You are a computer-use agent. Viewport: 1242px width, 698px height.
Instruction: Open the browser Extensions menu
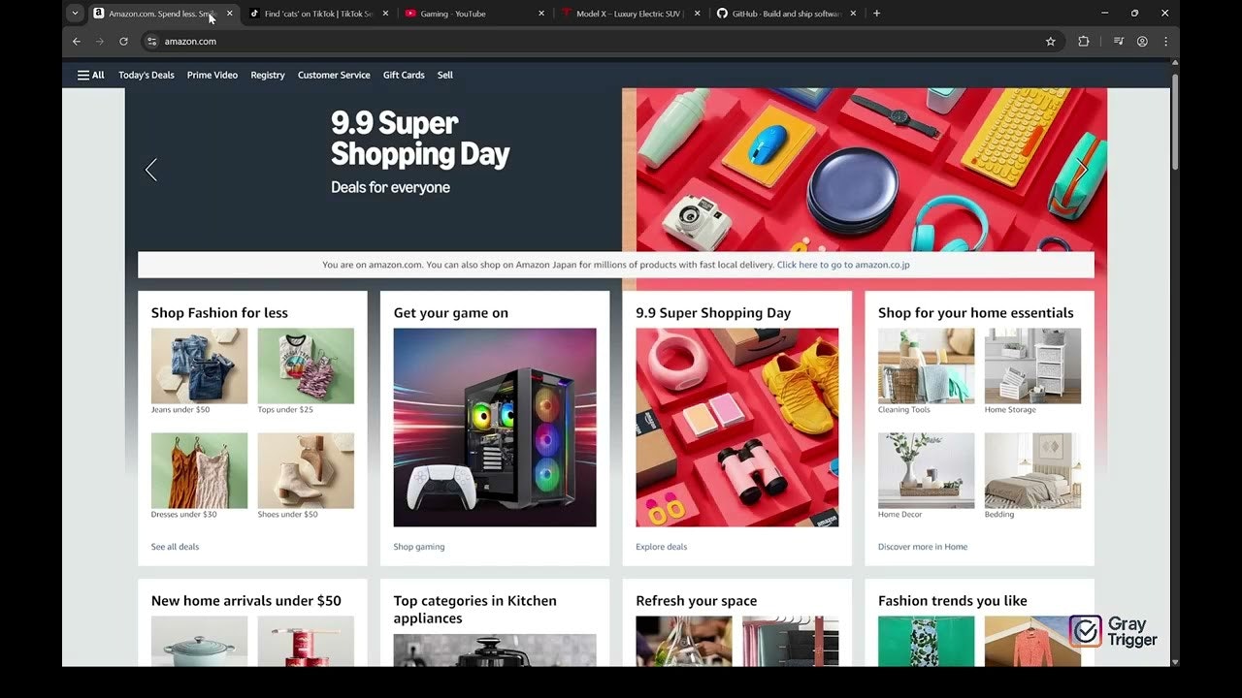[1084, 42]
